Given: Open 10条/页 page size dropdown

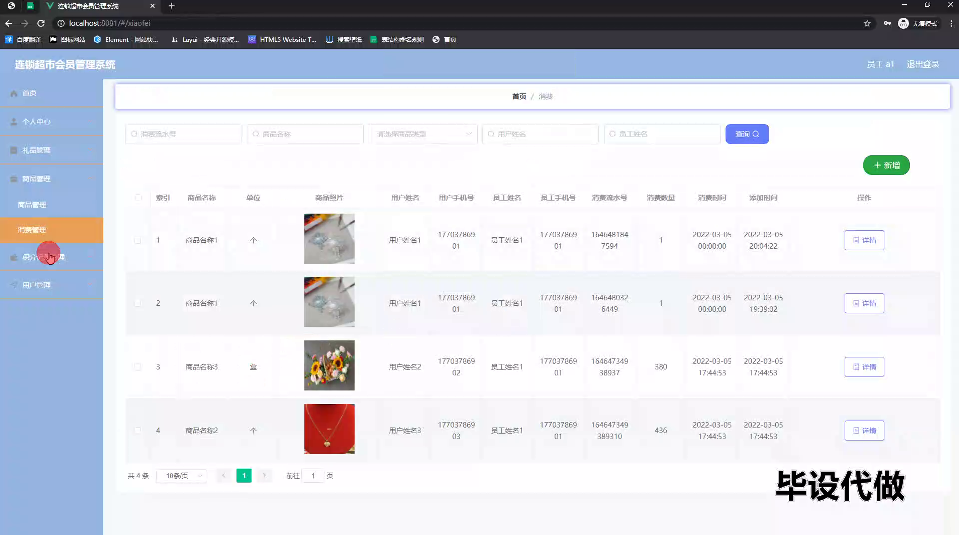Looking at the screenshot, I should [x=181, y=476].
